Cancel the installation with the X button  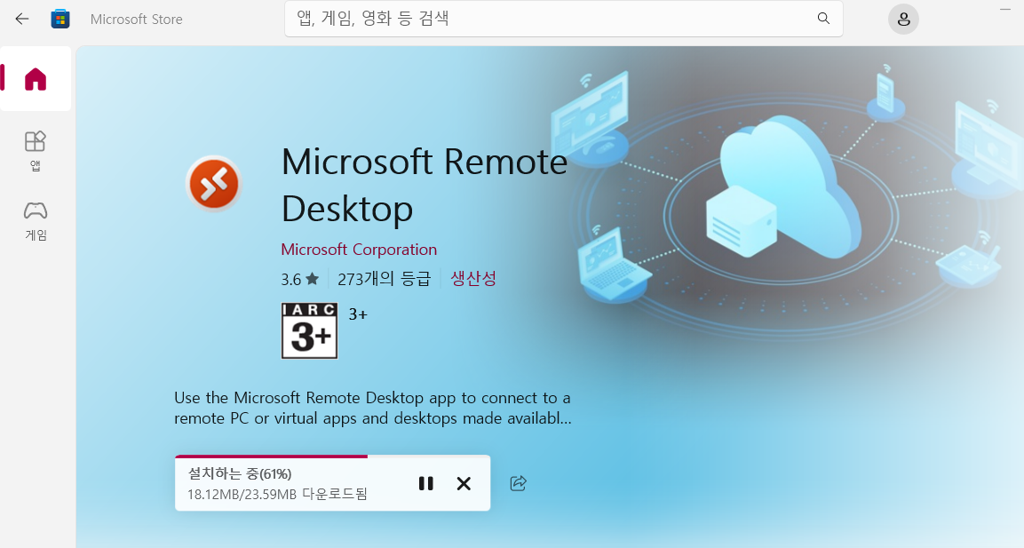click(x=464, y=483)
